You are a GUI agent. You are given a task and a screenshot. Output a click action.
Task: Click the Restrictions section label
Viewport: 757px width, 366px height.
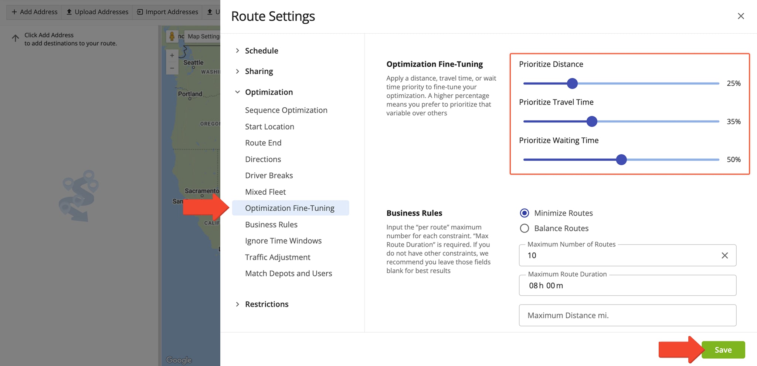coord(267,304)
